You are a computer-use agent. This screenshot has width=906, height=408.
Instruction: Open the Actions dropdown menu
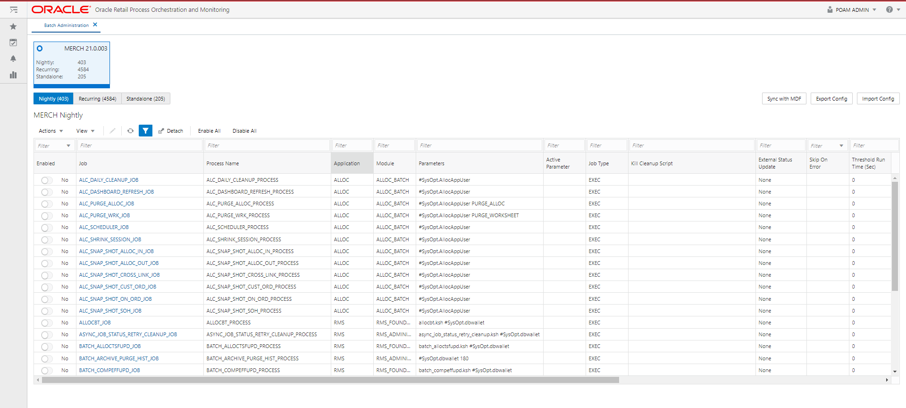click(50, 131)
